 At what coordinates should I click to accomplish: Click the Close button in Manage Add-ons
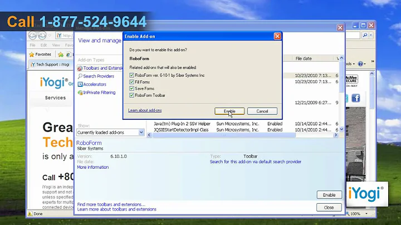point(329,207)
